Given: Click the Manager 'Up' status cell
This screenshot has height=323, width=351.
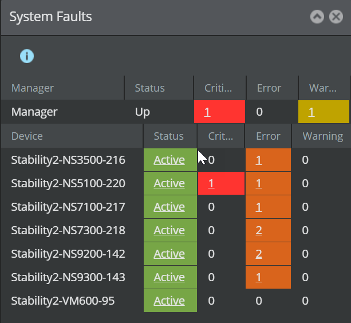Looking at the screenshot, I should [143, 112].
